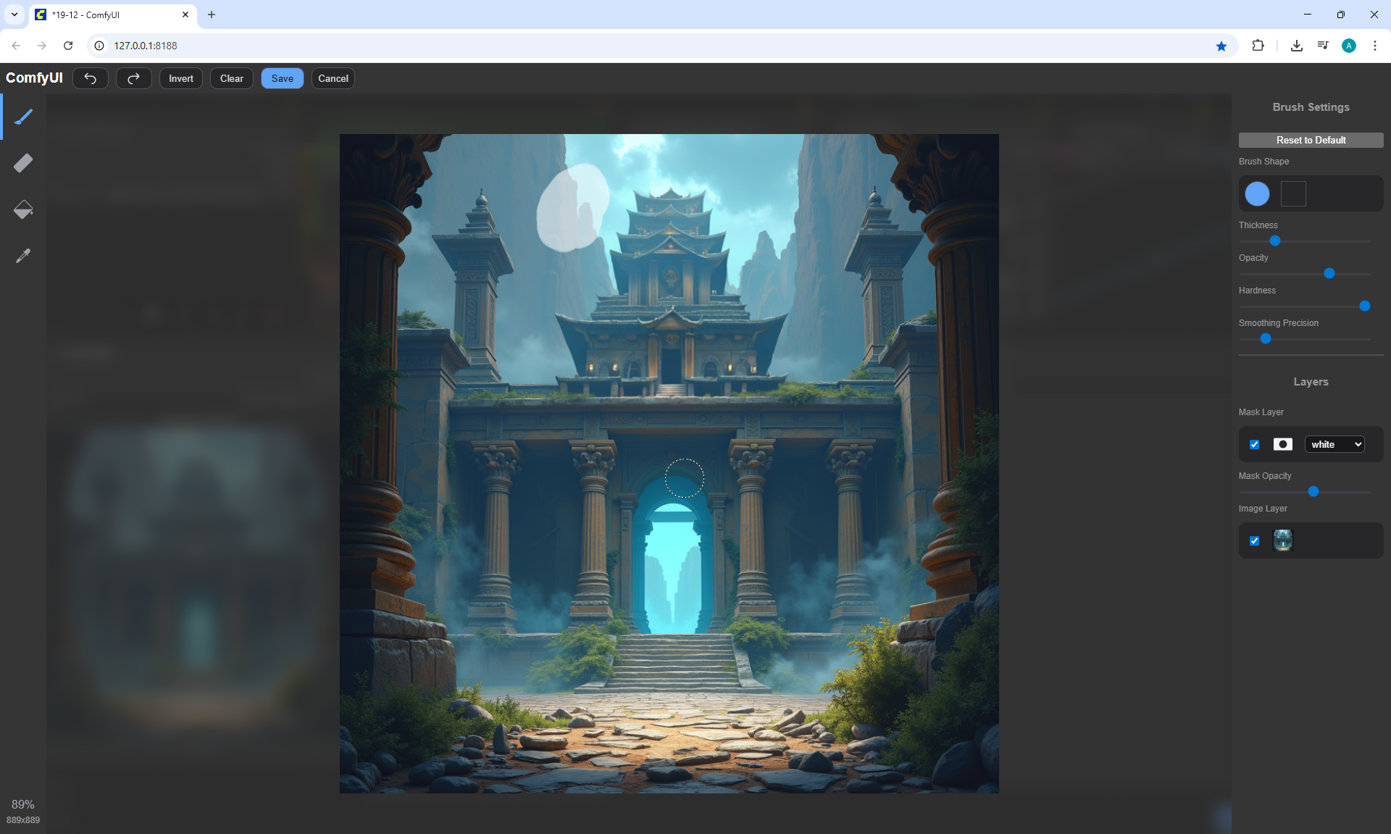Select the paint bucket fill tool

pos(23,209)
